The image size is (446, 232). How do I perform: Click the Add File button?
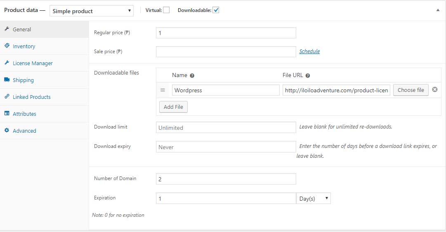tap(173, 107)
